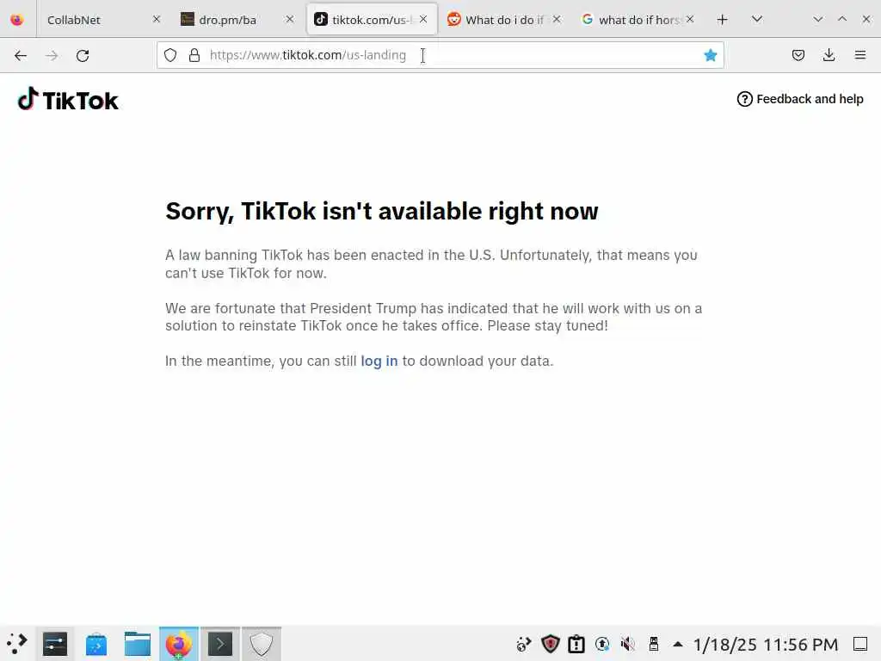Open the downloads panel icon

pos(829,55)
